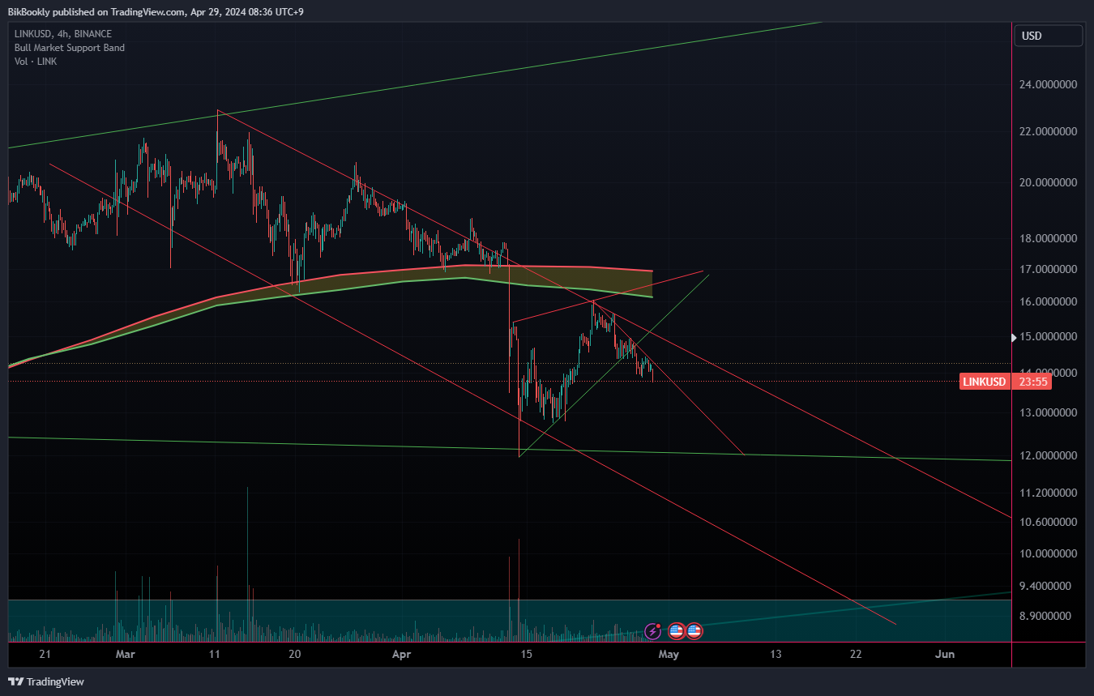Click the LINKUSD, 4h, BINANCE legend title
This screenshot has height=696, width=1094.
pos(63,34)
